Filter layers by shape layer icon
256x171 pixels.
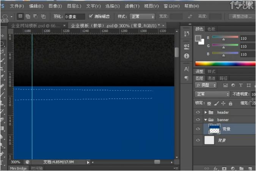249,85
